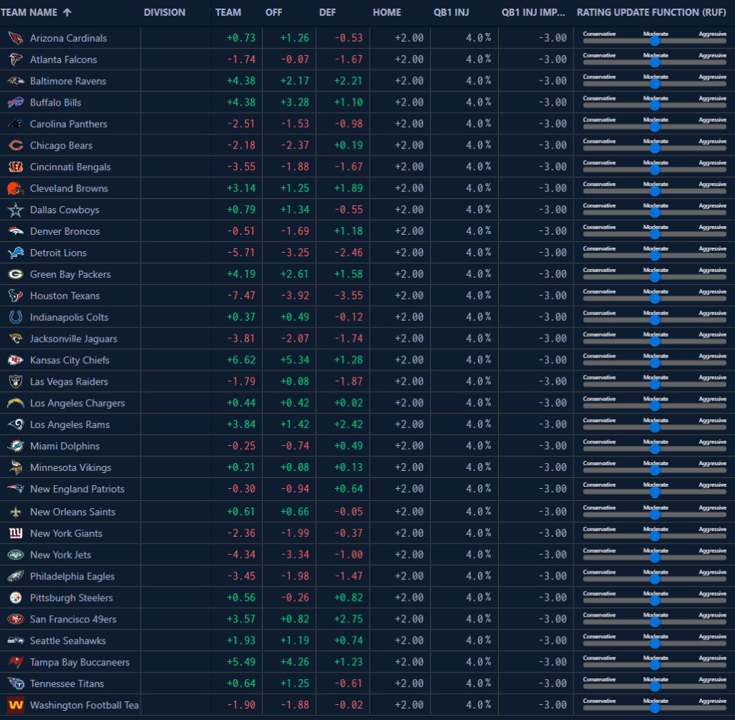Select Tampa Bay Buccaneers OFF value +4.26

click(x=294, y=662)
